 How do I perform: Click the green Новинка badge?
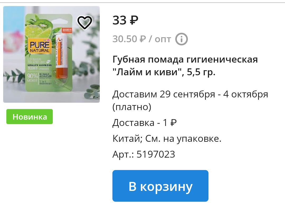pos(30,116)
